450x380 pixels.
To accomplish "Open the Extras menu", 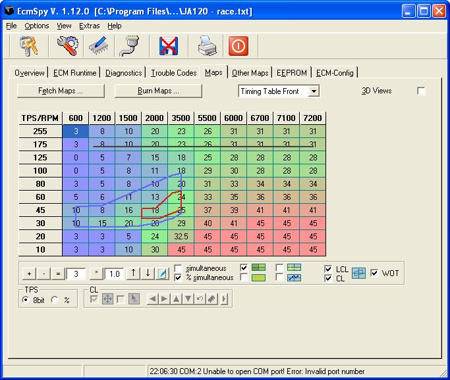I will [x=89, y=26].
